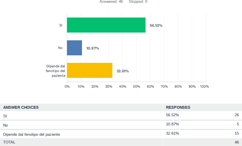Click the Skipped: 0 text
Image resolution: width=242 pixels, height=146 pixels.
[x=138, y=2]
